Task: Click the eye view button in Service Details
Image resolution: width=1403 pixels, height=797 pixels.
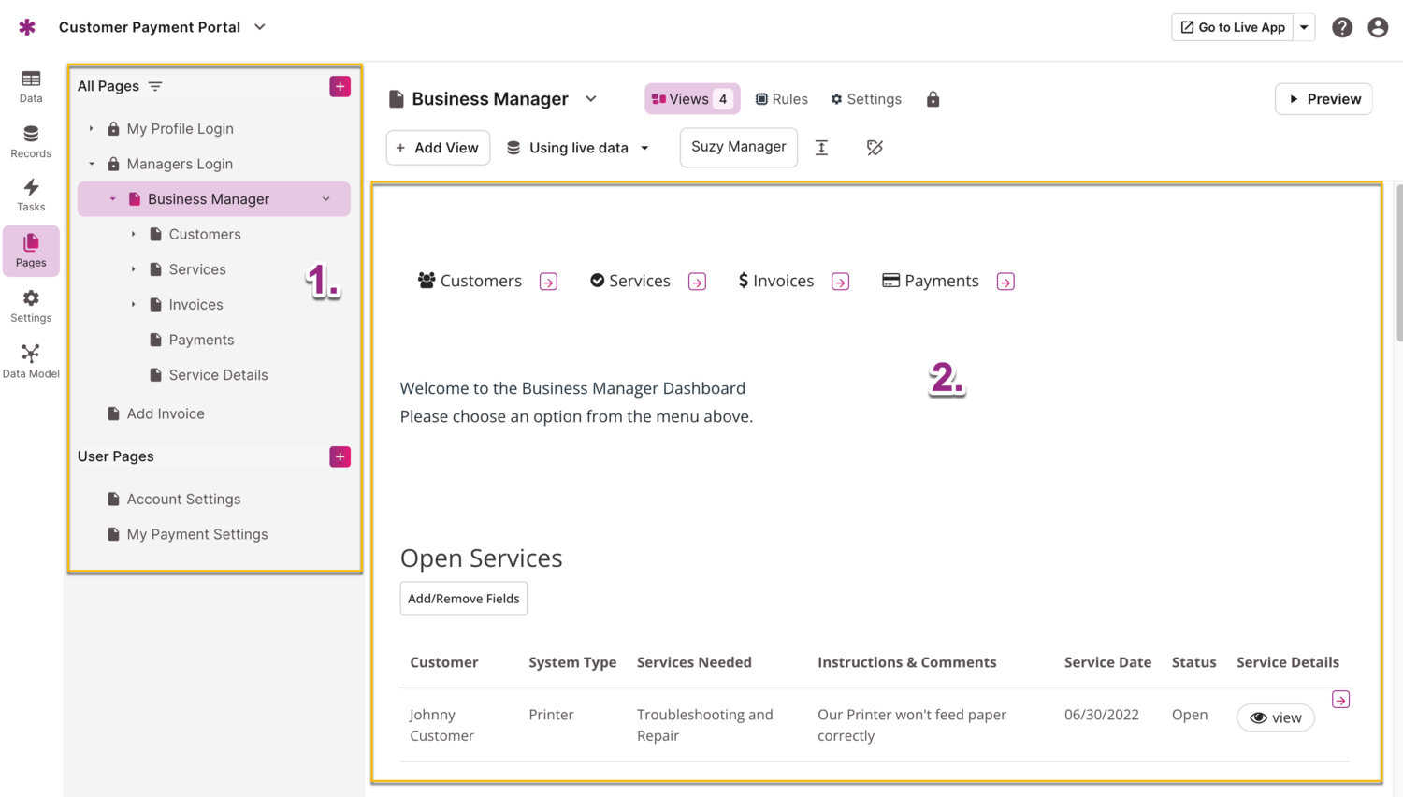Action: click(1275, 717)
